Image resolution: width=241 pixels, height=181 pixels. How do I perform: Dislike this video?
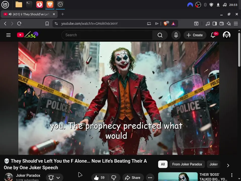[x=114, y=178]
